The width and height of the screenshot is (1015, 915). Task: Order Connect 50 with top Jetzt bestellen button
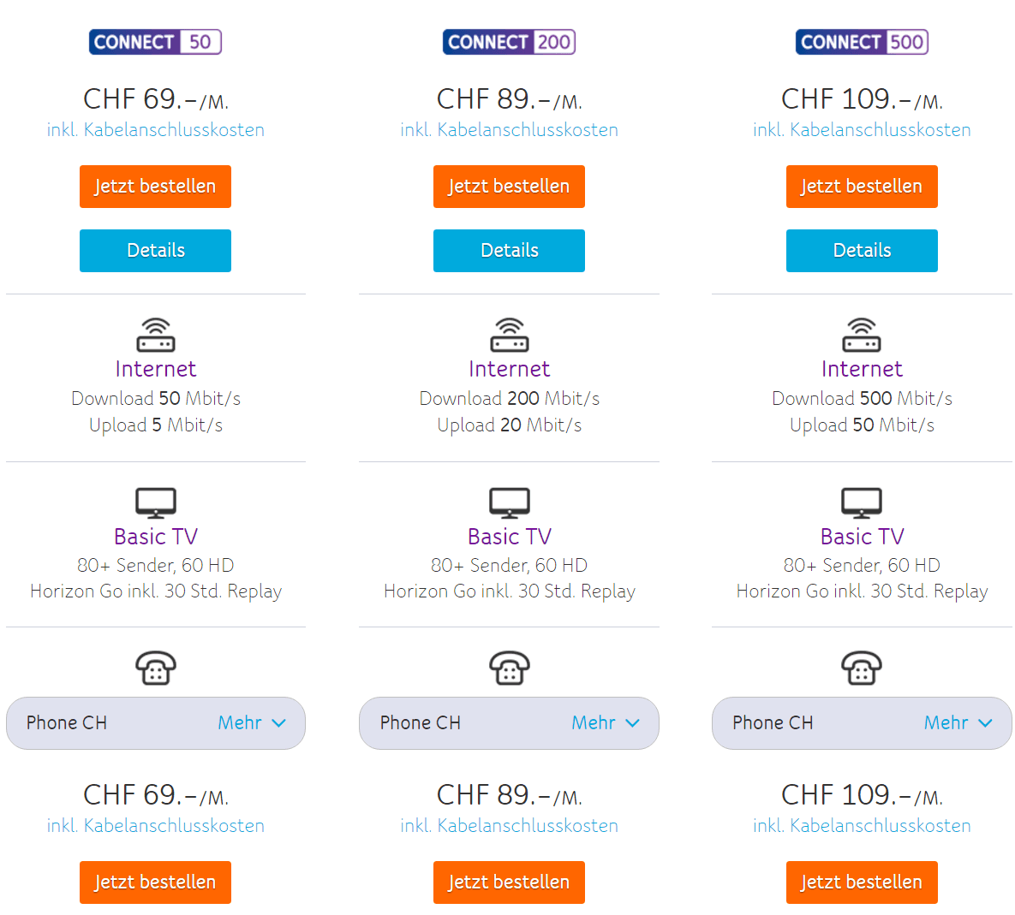point(155,187)
